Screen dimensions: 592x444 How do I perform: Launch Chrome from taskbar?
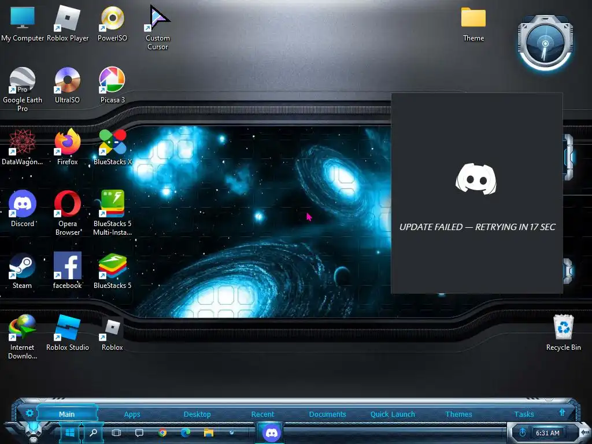[x=162, y=432]
